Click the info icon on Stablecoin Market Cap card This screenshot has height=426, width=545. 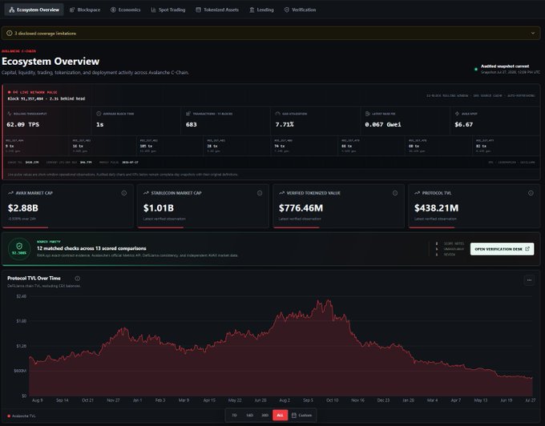[x=260, y=193]
